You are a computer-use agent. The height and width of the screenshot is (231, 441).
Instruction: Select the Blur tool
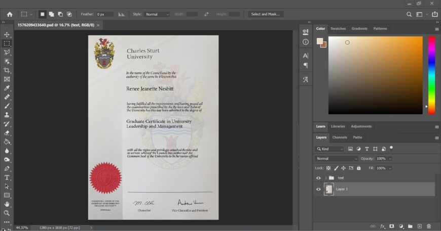point(7,151)
